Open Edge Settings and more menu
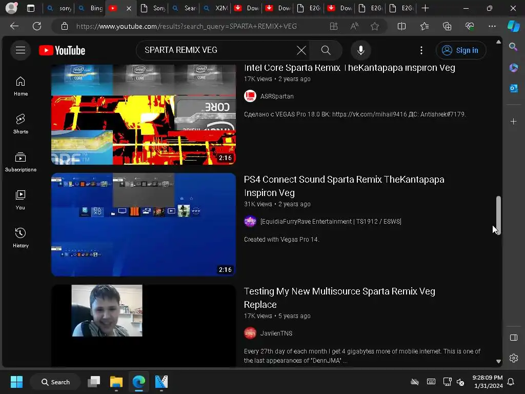Screen dimensions: 525x394 pos(492,26)
